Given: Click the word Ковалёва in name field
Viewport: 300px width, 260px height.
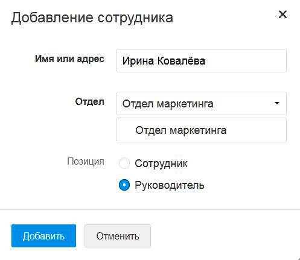Looking at the screenshot, I should point(181,60).
